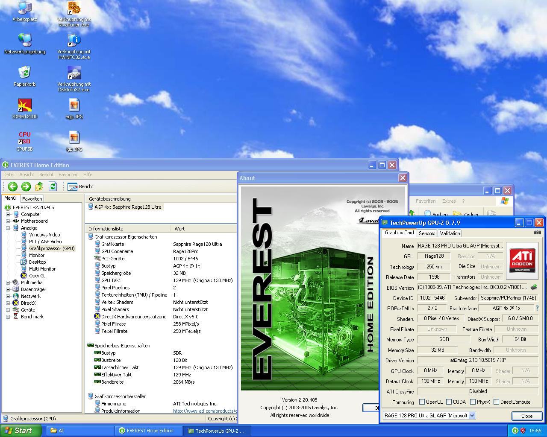
Task: Click the red security shield tray icon
Action: (523, 431)
